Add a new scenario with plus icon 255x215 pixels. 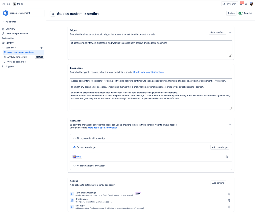click(41, 48)
